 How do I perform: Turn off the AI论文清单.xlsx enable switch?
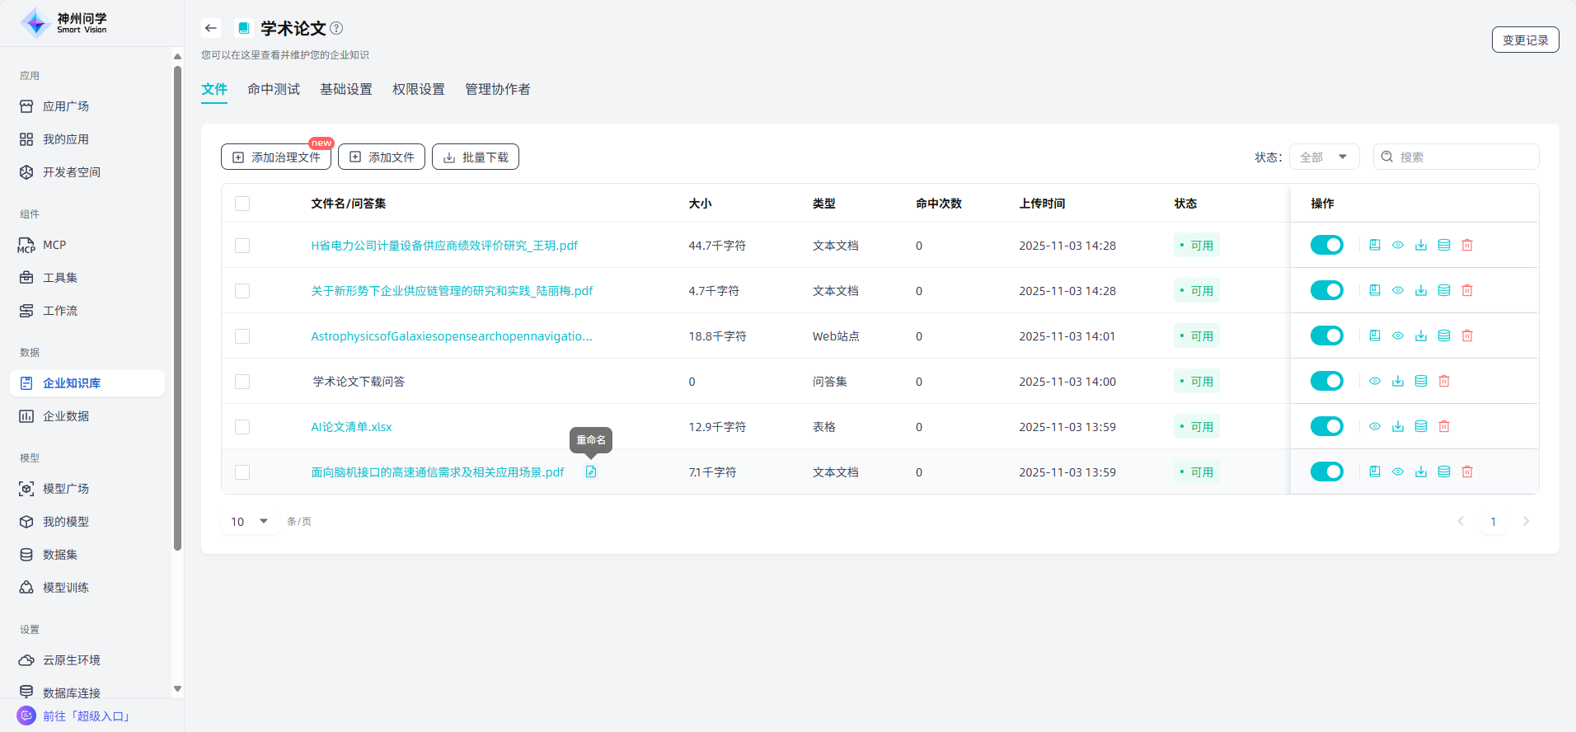pos(1326,427)
